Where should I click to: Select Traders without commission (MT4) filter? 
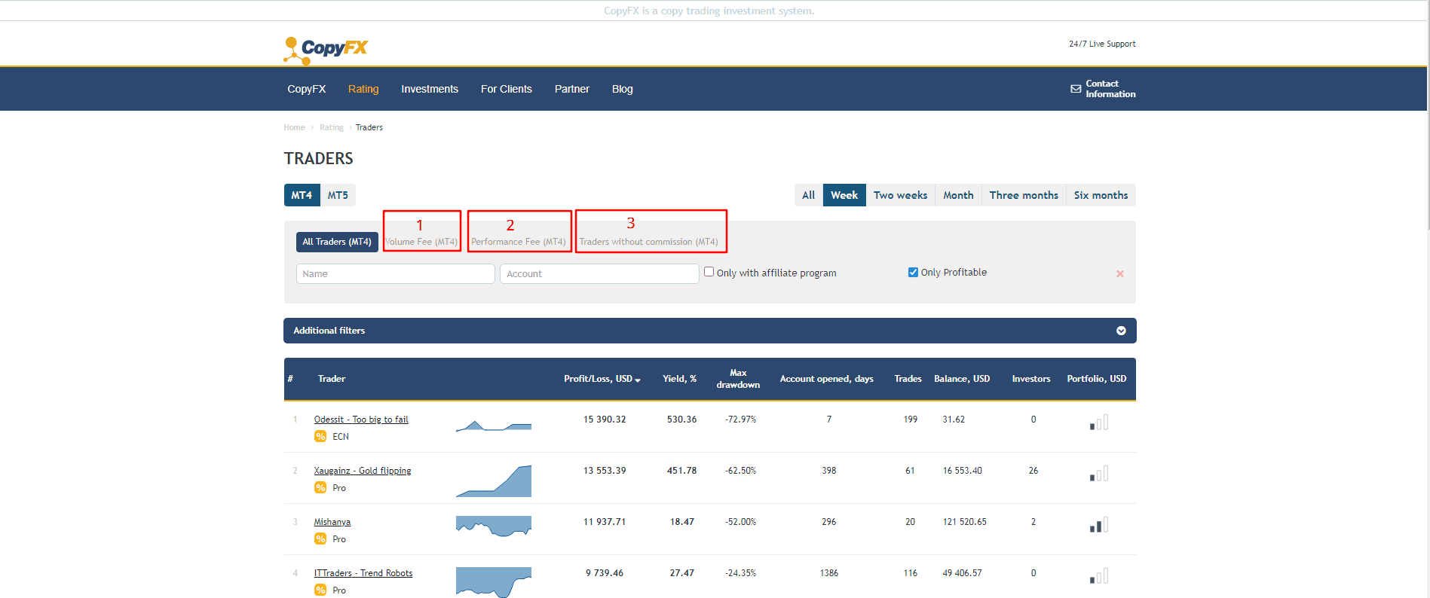coord(648,242)
